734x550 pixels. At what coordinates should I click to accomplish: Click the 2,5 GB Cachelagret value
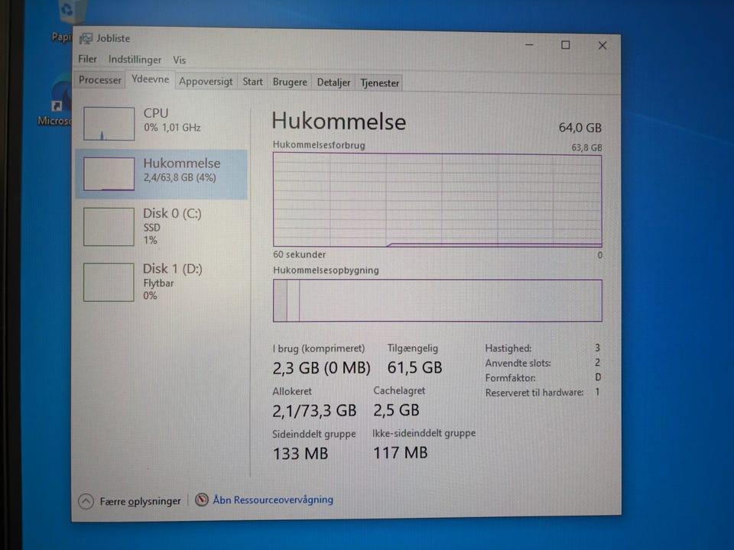[396, 411]
